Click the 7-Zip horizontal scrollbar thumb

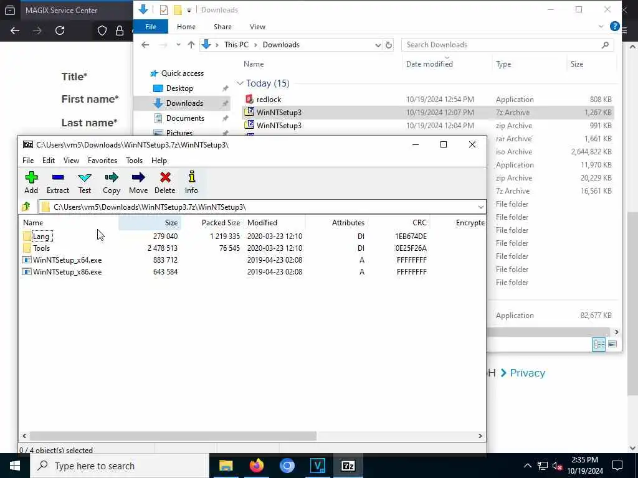pos(173,436)
